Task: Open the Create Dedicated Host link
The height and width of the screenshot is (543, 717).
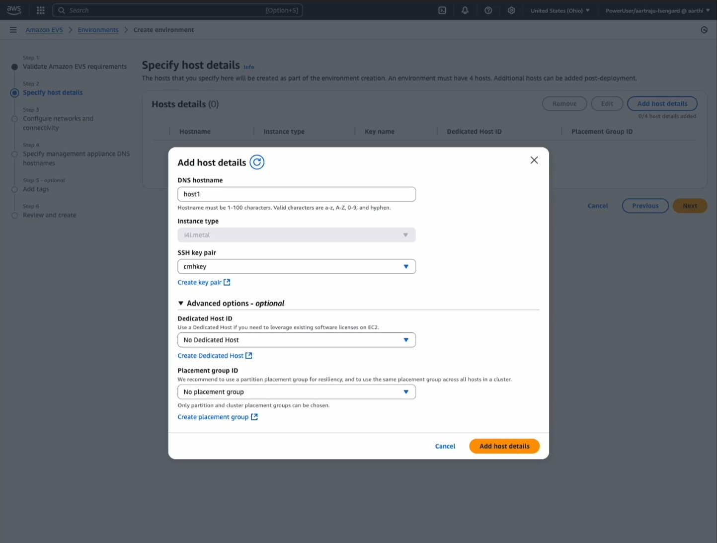Action: (x=211, y=356)
